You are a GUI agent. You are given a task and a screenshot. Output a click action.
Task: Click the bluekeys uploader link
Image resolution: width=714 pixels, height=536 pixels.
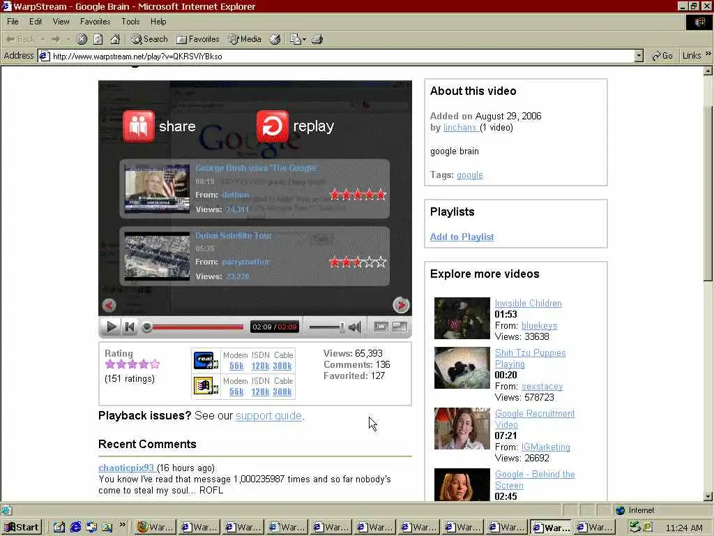[539, 326]
